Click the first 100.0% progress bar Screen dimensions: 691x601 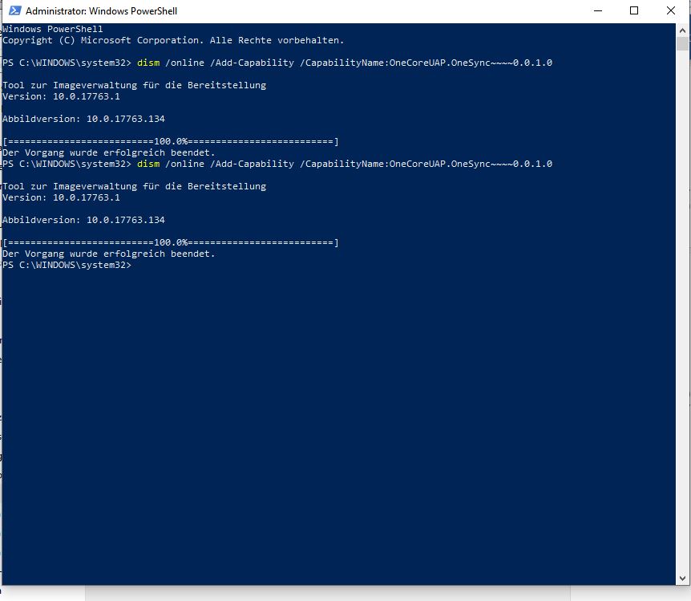tap(171, 142)
